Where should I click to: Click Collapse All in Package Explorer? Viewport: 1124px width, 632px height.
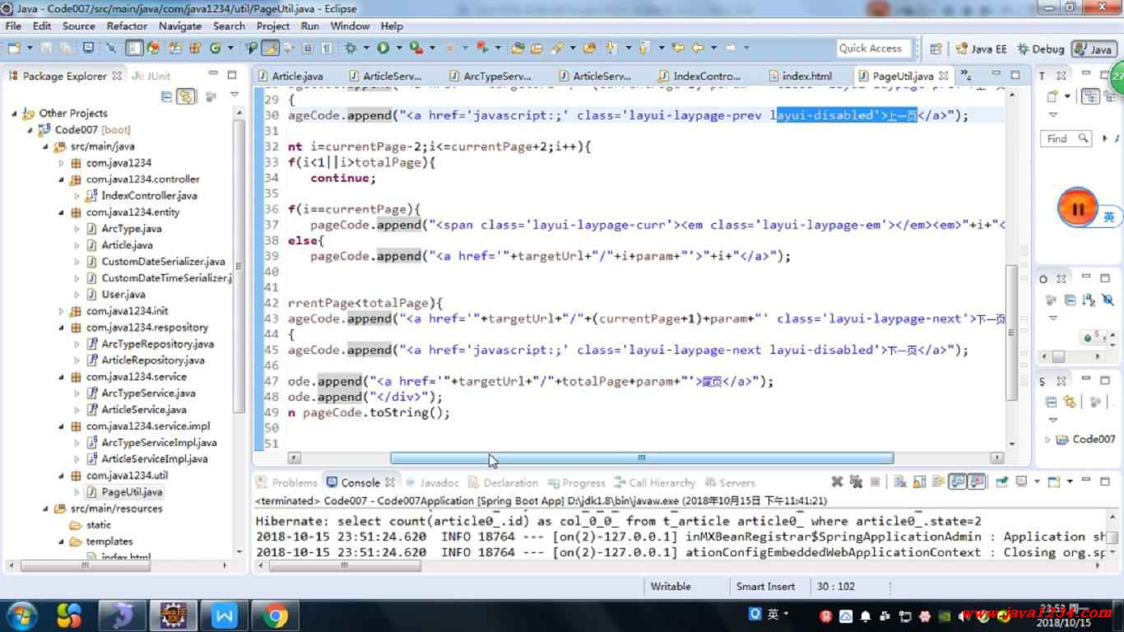click(167, 96)
